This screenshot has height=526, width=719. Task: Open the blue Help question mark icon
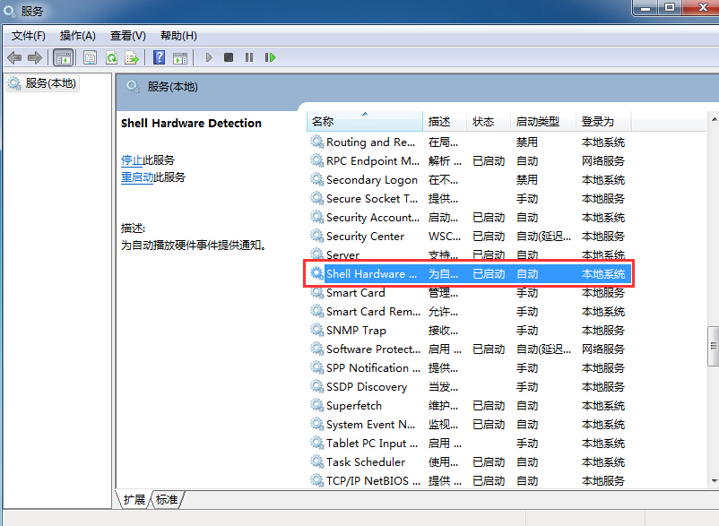coord(159,57)
